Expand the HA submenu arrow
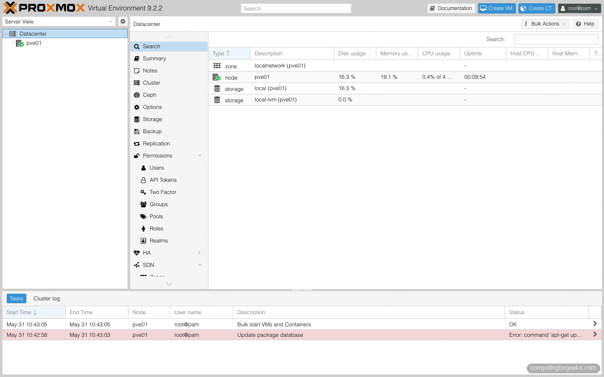Image resolution: width=604 pixels, height=377 pixels. tap(200, 253)
